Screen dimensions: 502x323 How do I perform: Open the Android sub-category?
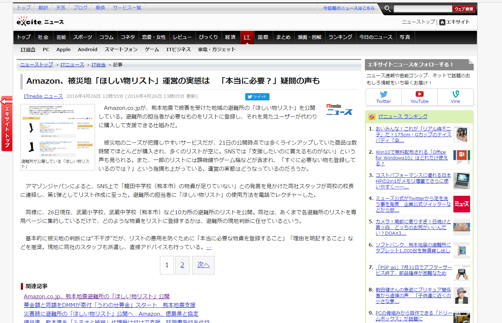point(87,50)
